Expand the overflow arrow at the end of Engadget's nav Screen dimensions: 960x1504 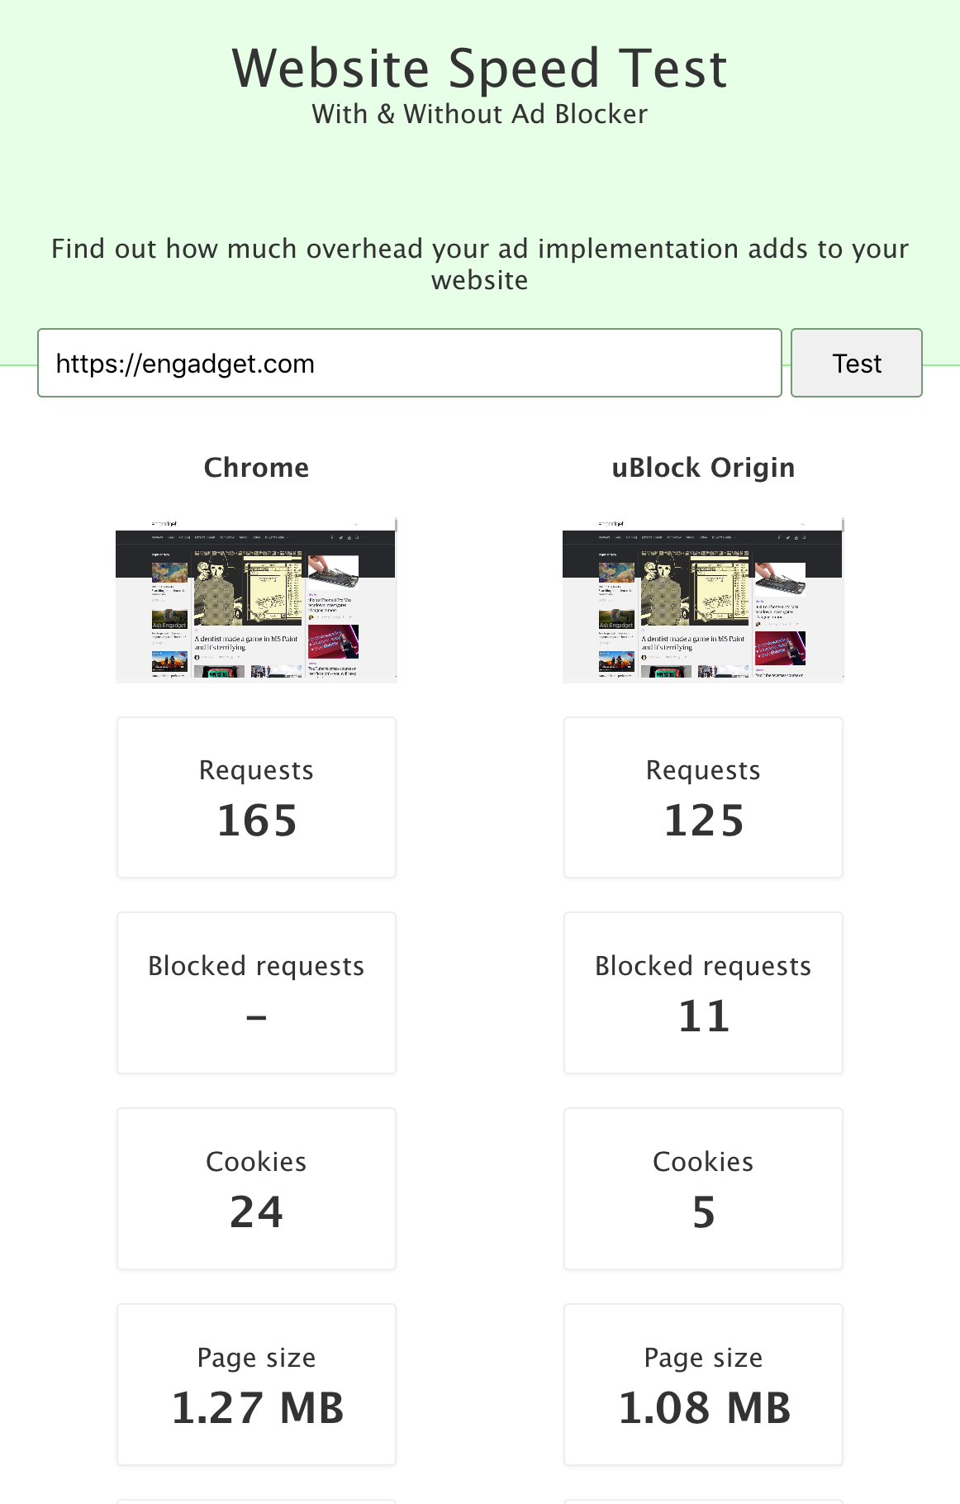[x=286, y=537]
